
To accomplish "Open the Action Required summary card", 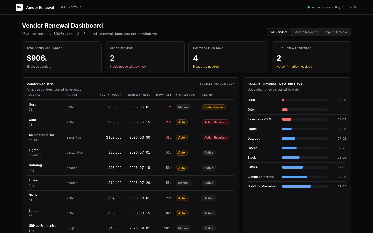I will (x=145, y=57).
